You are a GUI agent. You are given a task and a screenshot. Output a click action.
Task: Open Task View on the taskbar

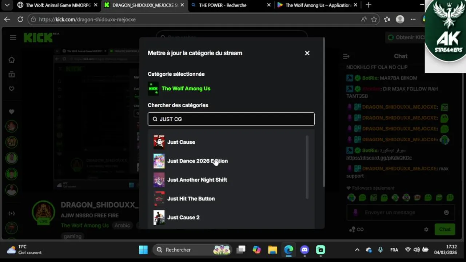[241, 250]
